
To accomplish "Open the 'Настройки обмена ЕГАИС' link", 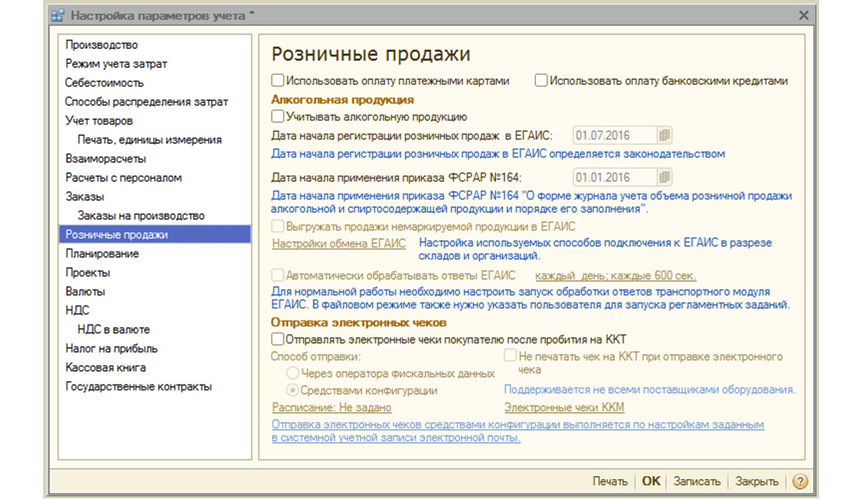I will [x=339, y=244].
